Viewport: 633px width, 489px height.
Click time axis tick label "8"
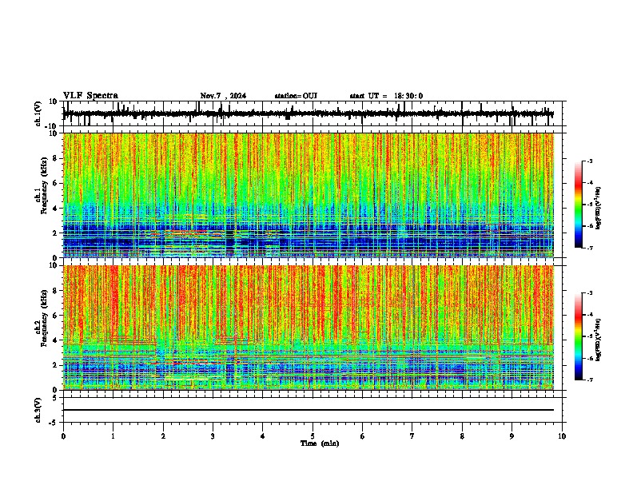[462, 436]
